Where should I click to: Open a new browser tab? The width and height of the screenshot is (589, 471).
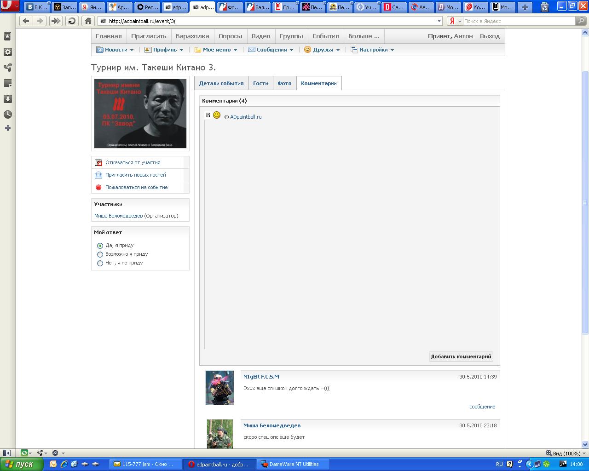coord(525,7)
